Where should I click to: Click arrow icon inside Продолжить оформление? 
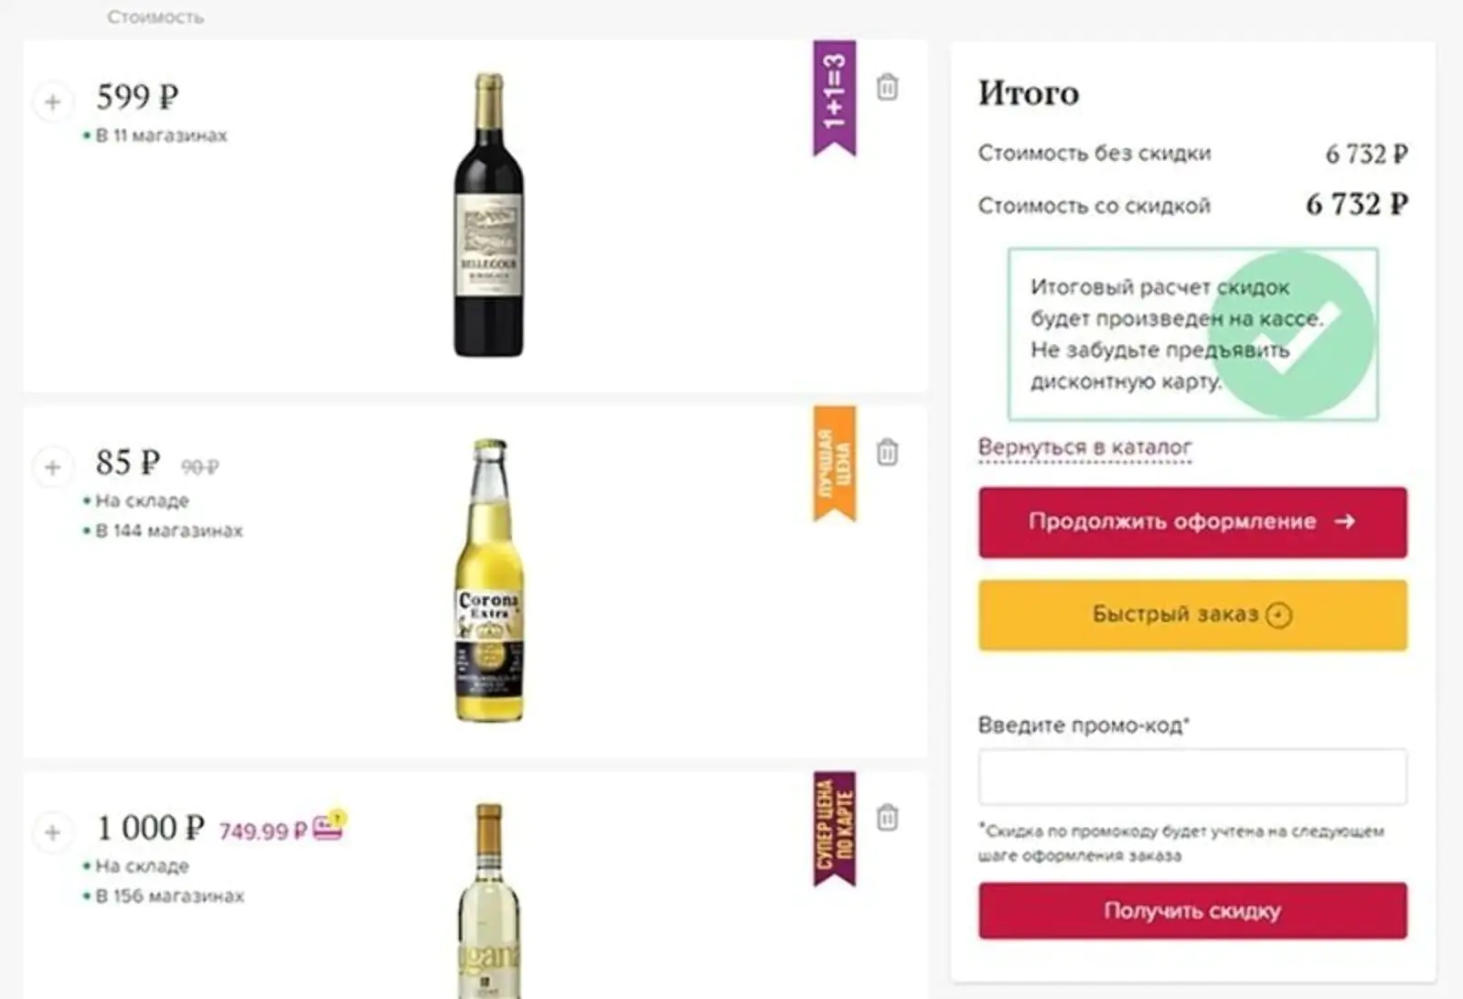(1347, 522)
